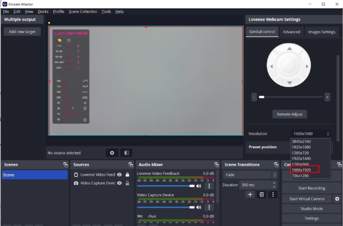
Task: Open the Edit menu
Action: click(x=17, y=11)
